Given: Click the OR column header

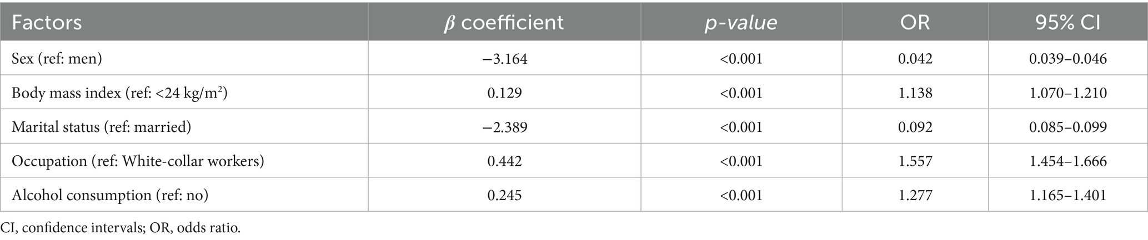Looking at the screenshot, I should click(x=915, y=23).
